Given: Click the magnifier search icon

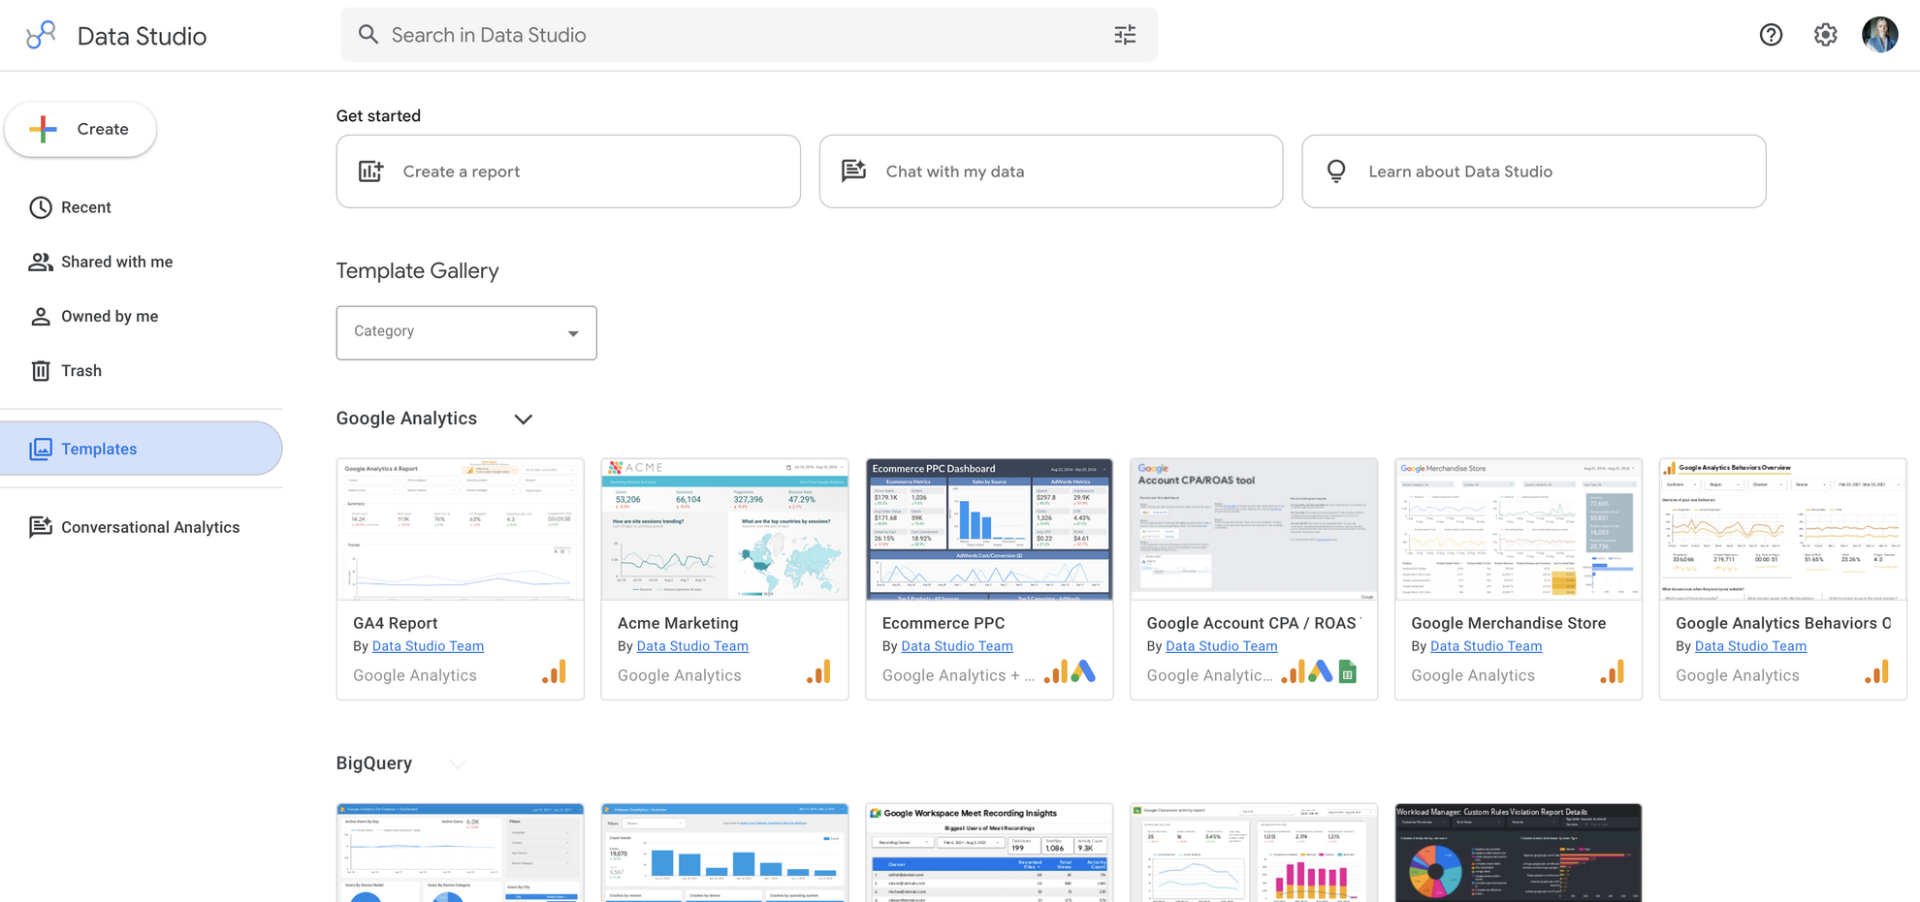Looking at the screenshot, I should click(368, 35).
